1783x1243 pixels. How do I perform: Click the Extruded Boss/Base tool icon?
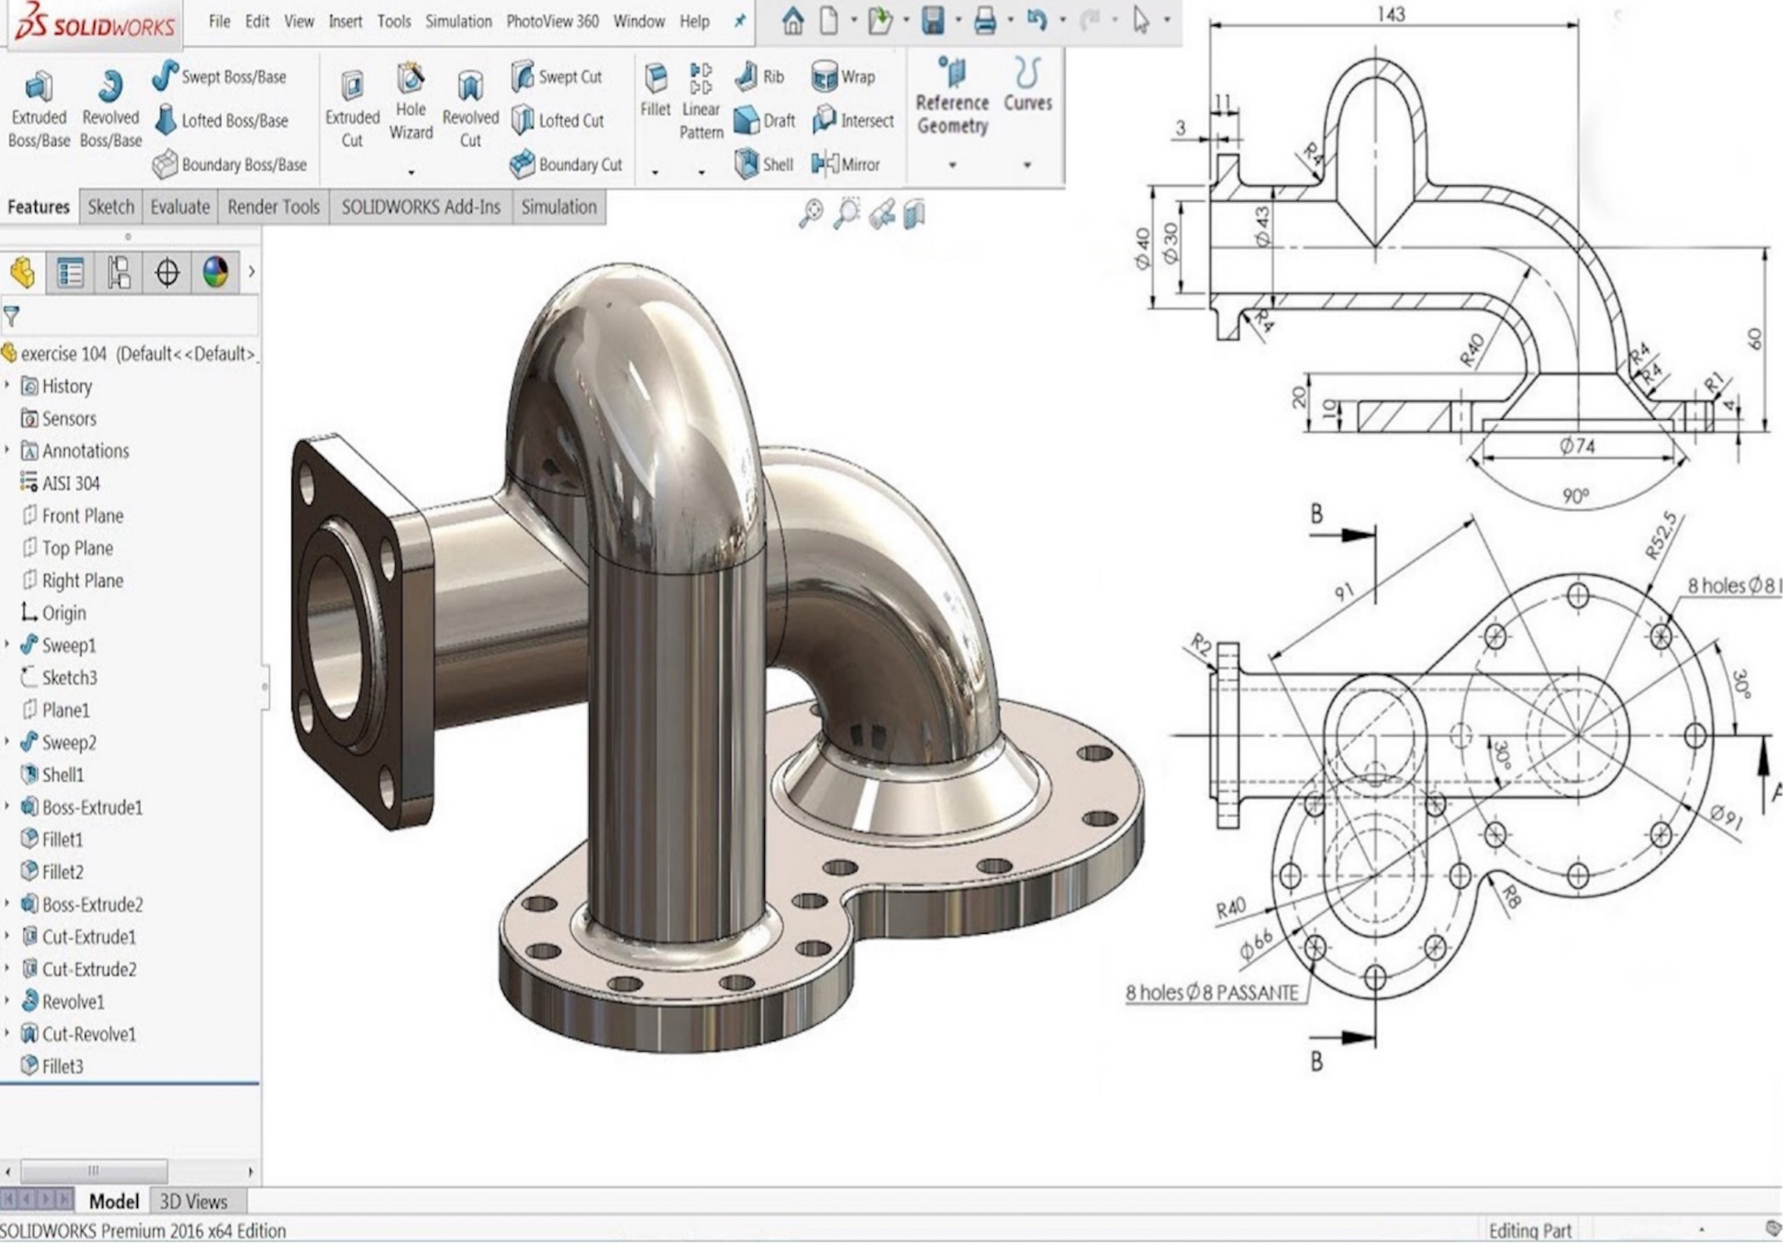[39, 86]
